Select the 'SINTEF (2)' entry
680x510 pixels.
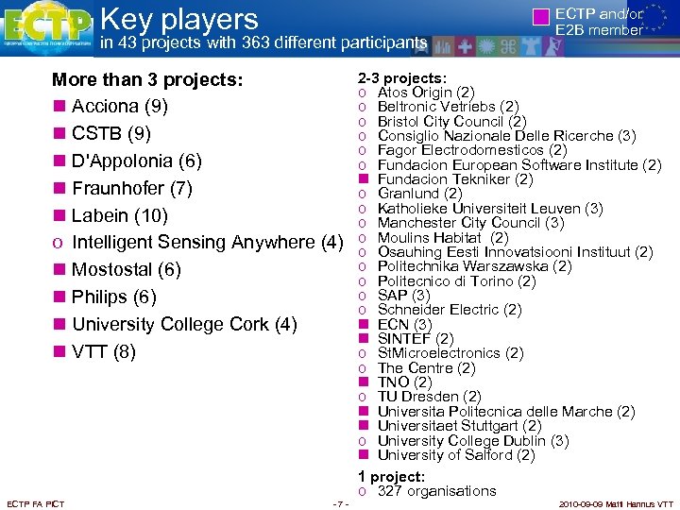[x=416, y=339]
